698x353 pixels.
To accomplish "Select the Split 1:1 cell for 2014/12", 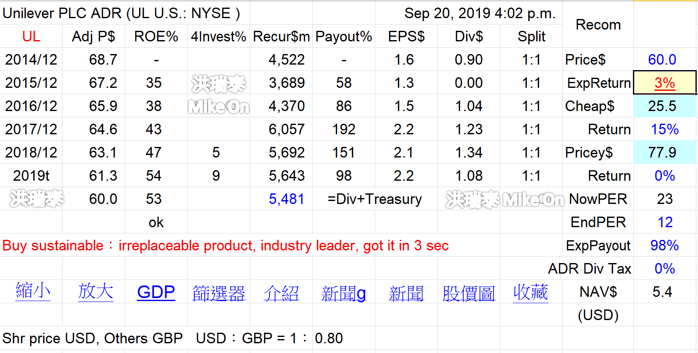I will pyautogui.click(x=531, y=60).
